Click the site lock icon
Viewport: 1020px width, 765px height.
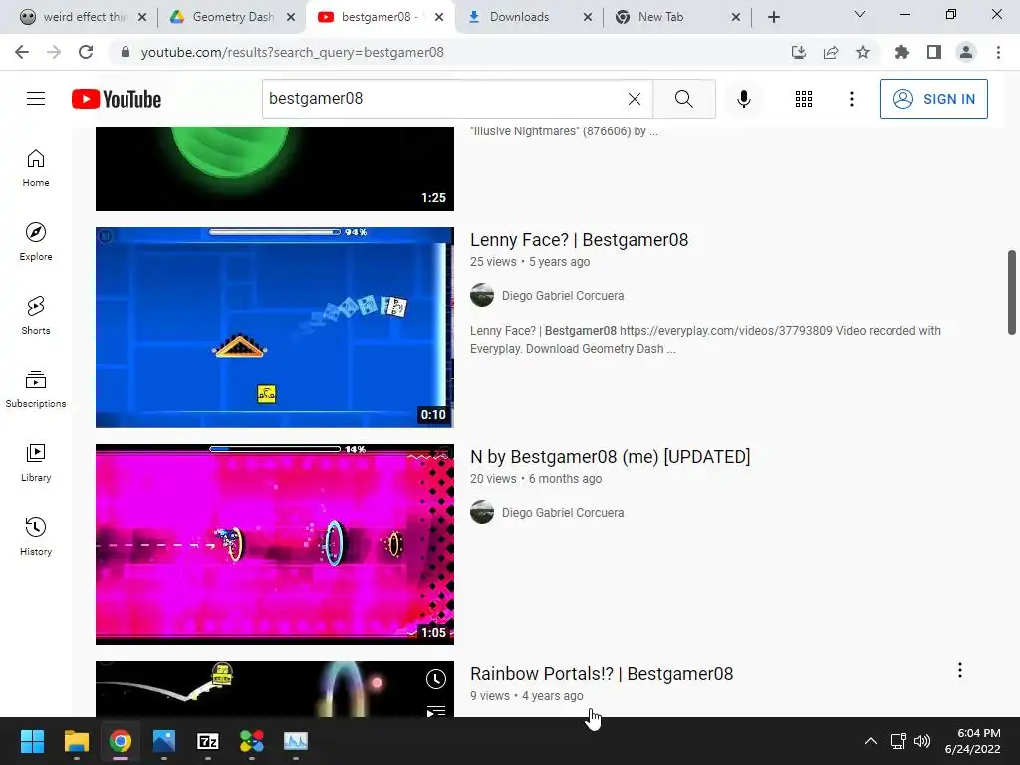click(x=126, y=52)
